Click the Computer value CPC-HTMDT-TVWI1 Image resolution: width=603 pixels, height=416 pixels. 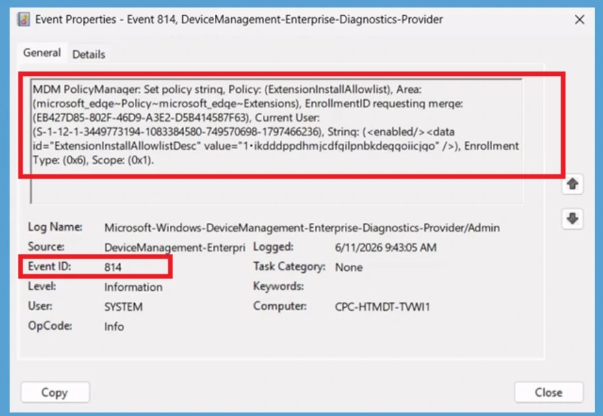coord(382,307)
